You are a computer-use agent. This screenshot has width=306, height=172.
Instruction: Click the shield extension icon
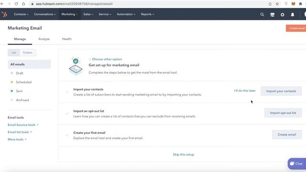click(x=286, y=4)
